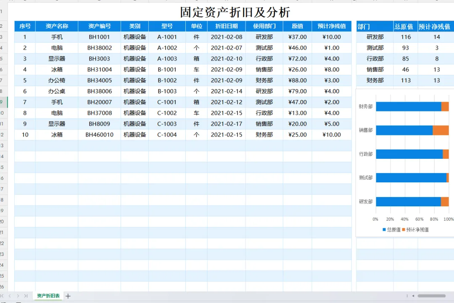Open the 资产折旧表 sheet tab
The width and height of the screenshot is (454, 303).
[x=48, y=296]
